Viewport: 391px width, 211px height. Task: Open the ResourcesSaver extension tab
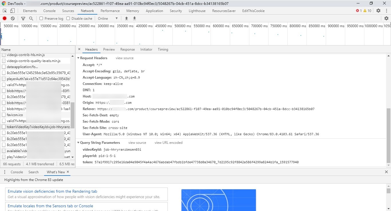coord(224,11)
